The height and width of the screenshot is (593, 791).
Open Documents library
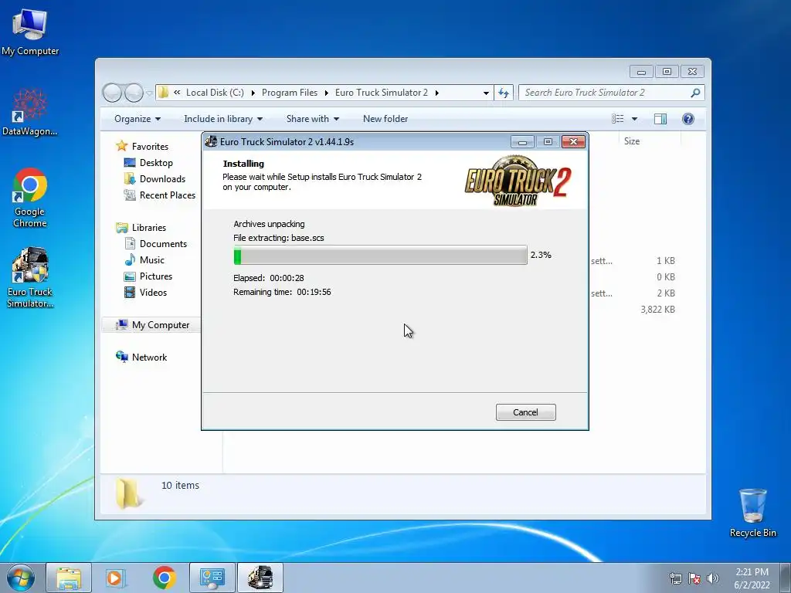click(x=163, y=244)
